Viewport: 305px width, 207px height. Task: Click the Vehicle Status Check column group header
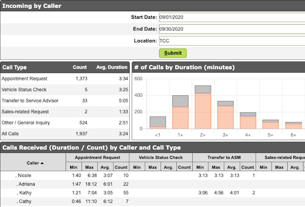click(161, 157)
